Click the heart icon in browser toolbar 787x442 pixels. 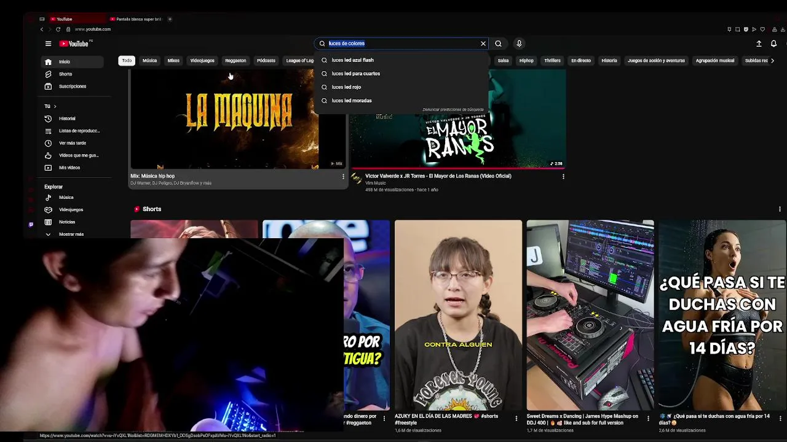[762, 29]
